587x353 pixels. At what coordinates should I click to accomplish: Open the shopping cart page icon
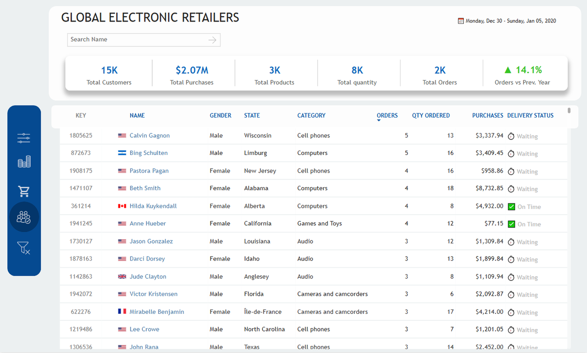(x=24, y=191)
